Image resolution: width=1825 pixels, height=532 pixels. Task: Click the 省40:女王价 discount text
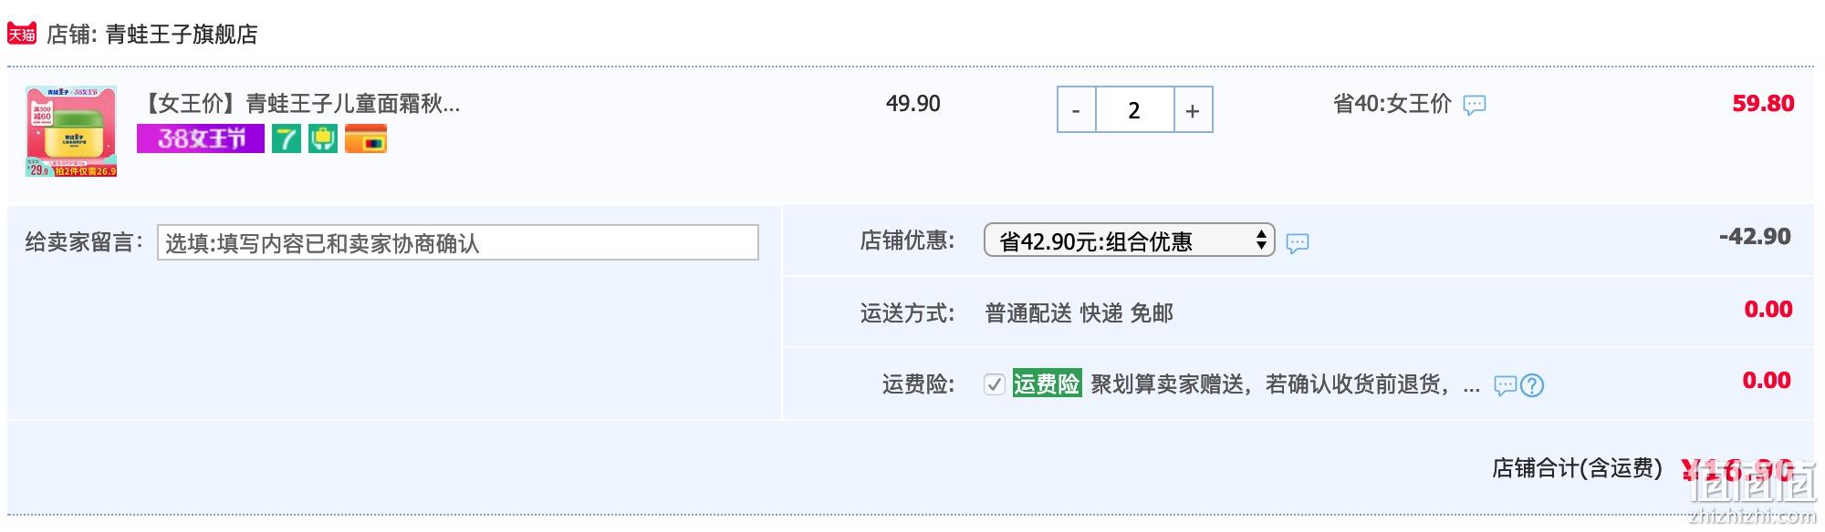[1392, 104]
